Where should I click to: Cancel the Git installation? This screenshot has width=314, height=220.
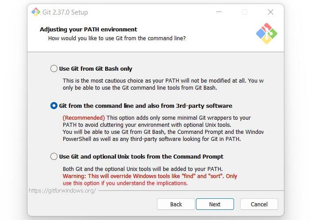tap(259, 204)
